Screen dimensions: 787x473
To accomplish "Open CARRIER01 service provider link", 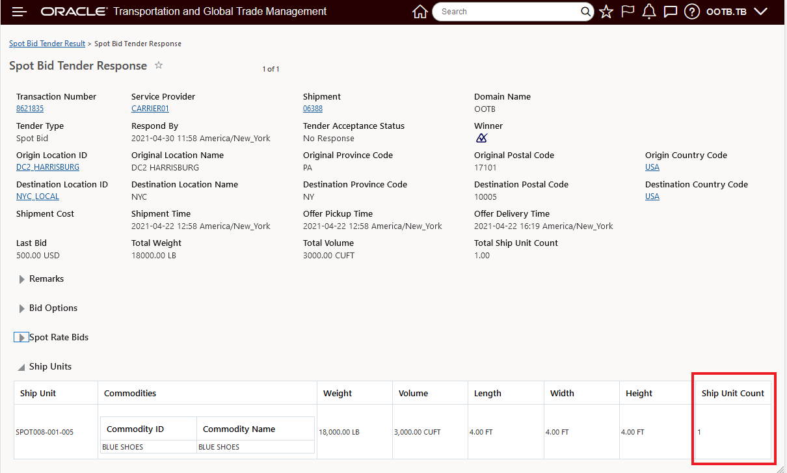I will [x=150, y=109].
